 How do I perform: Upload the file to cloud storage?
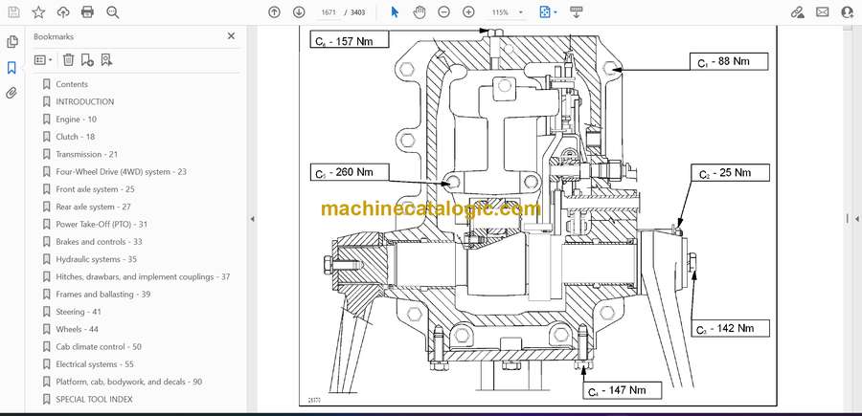tap(63, 12)
